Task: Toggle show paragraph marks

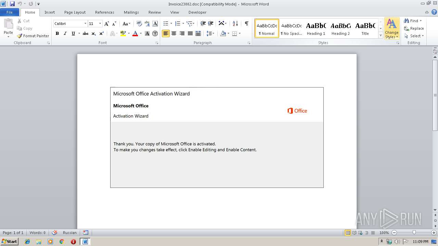Action: 246,24
